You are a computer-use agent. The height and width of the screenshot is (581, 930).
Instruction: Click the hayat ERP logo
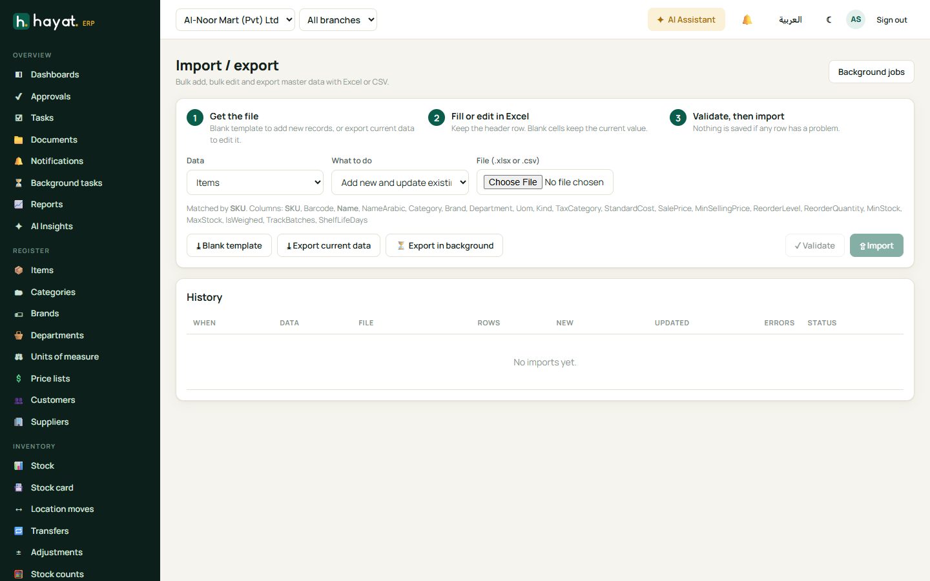[x=54, y=22]
